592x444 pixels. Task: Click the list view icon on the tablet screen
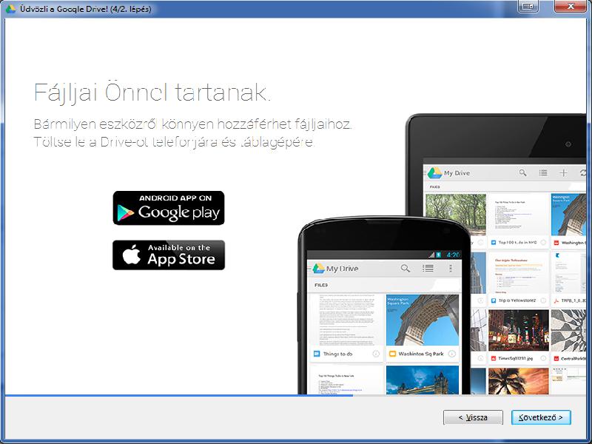tap(543, 173)
